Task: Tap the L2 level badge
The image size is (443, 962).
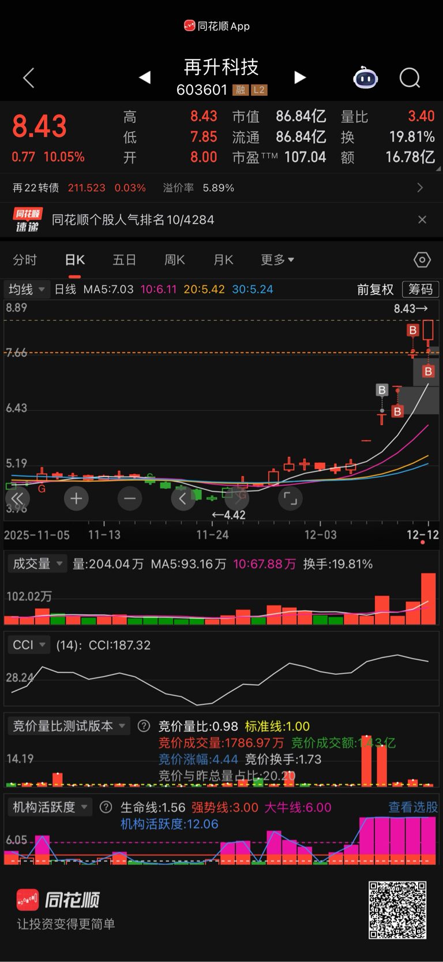Action: click(x=259, y=90)
